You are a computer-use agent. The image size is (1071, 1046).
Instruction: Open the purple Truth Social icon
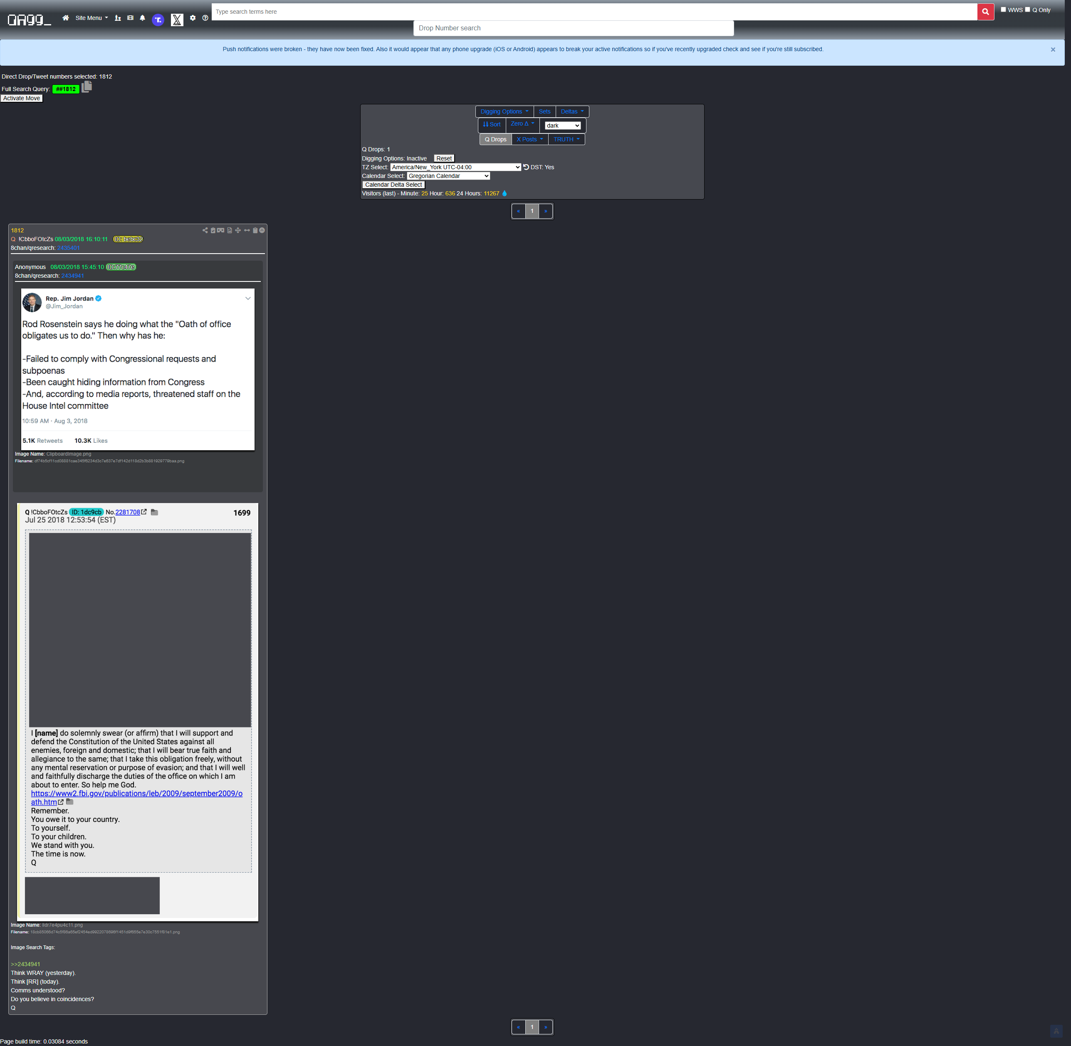[158, 20]
